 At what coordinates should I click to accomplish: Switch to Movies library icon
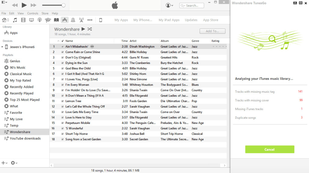23,20
